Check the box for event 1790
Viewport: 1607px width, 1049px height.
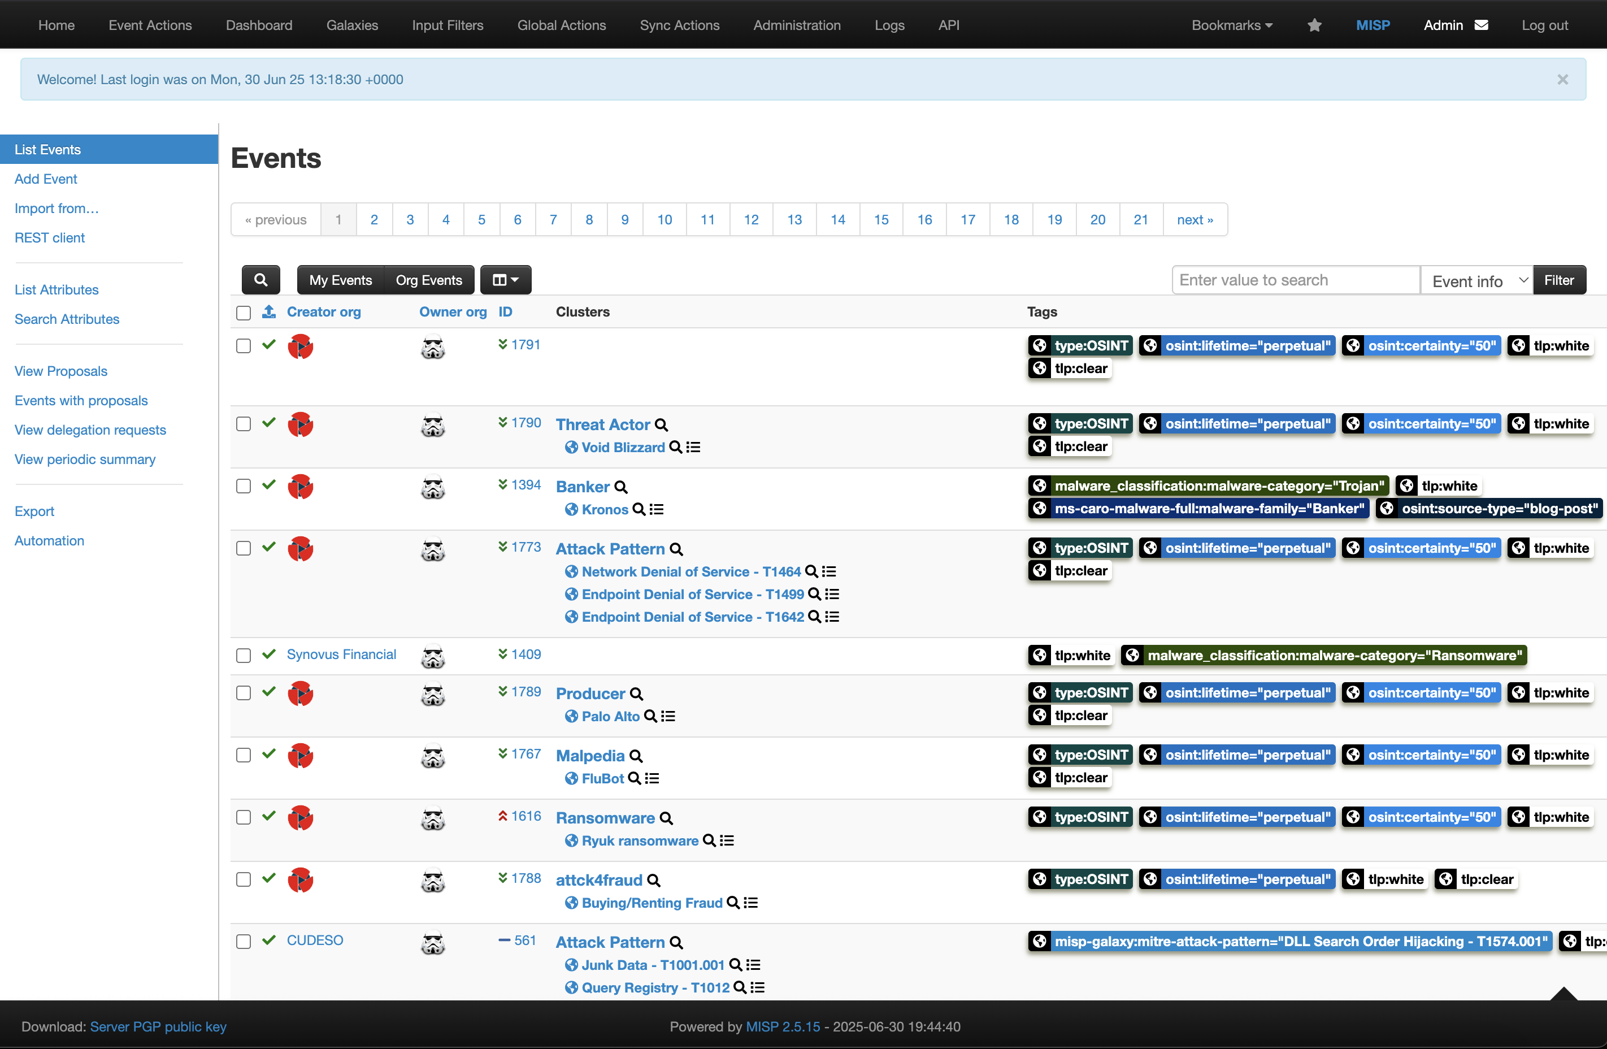[244, 424]
